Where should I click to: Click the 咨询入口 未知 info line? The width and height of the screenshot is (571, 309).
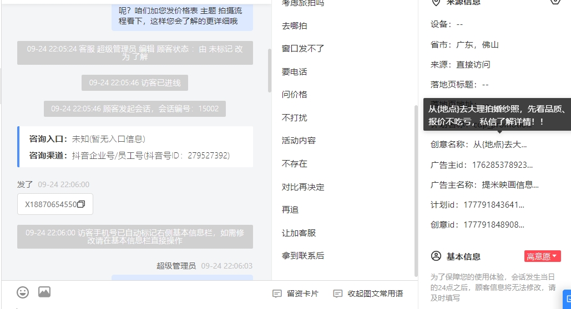[x=87, y=139]
